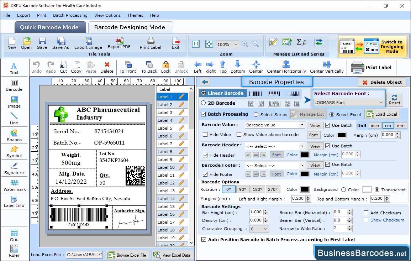Click the Delete Object button

(x=382, y=82)
